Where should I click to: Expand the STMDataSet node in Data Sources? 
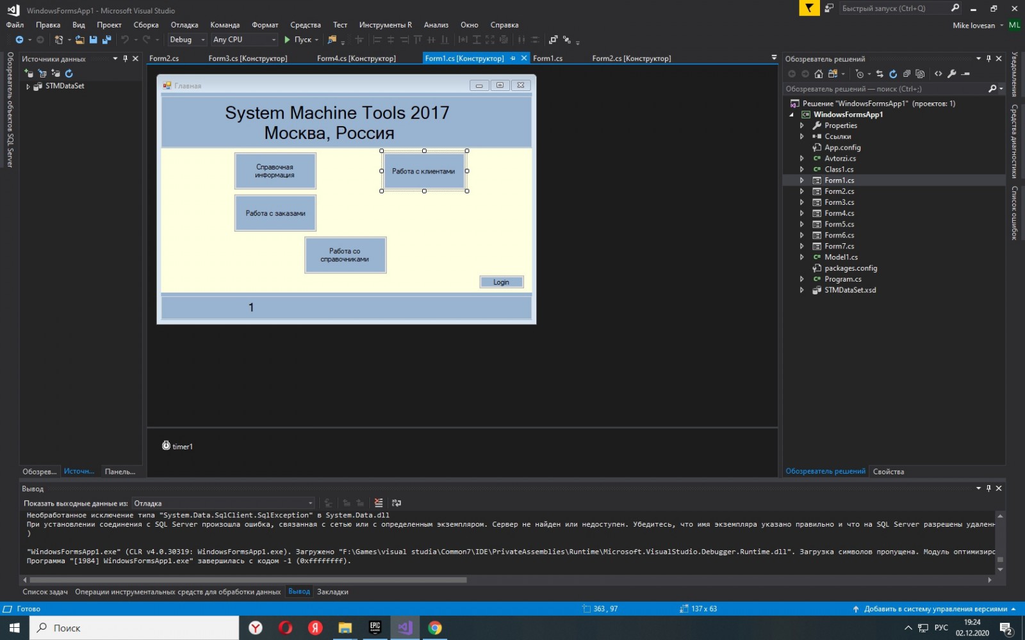[x=28, y=86]
